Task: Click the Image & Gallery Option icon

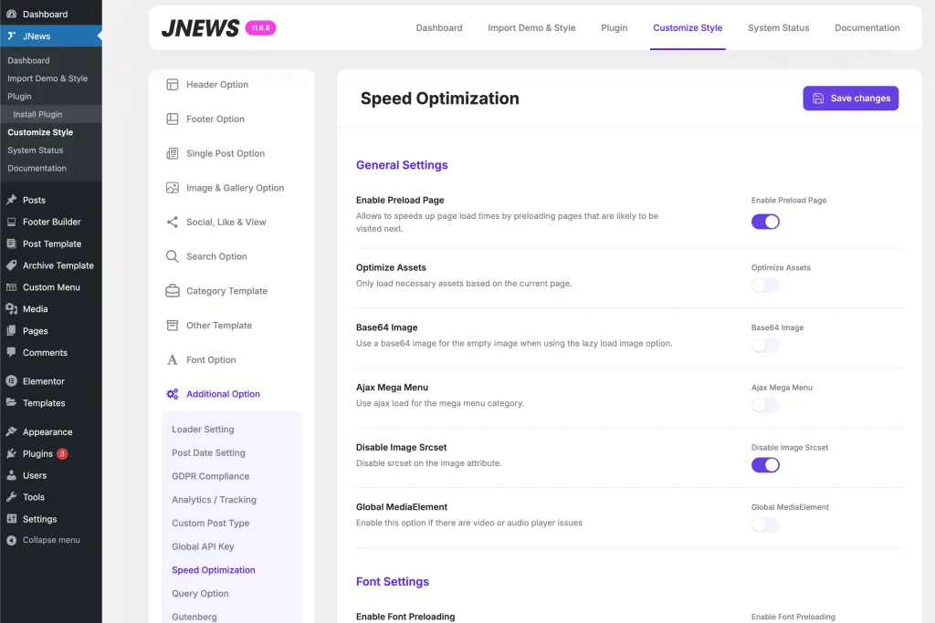Action: point(172,188)
